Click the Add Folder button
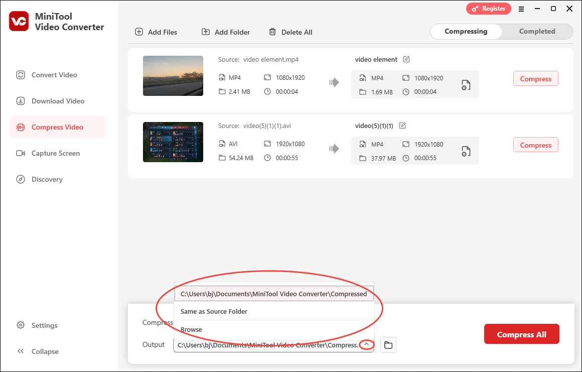Screen dimensions: 582x372 point(226,32)
